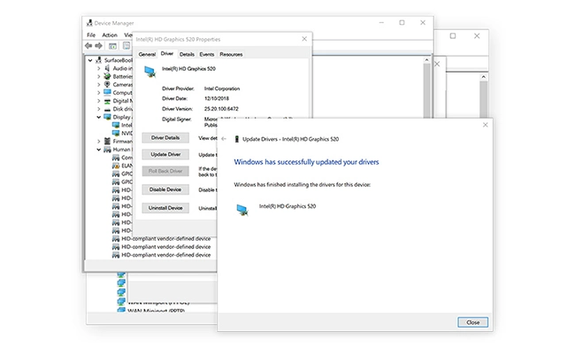
Task: Click the Driver Details button
Action: (165, 138)
